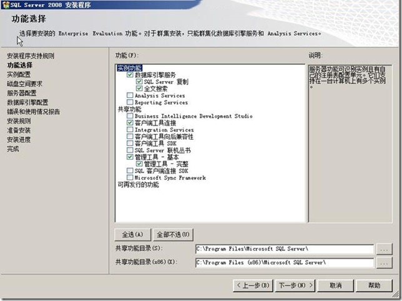Select 功能选择 step in sidebar

[20, 65]
